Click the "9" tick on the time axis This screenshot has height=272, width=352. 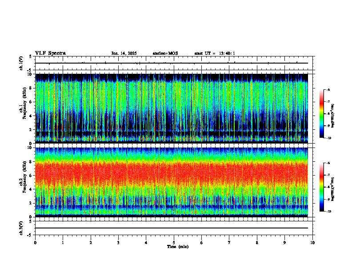coord(284,243)
